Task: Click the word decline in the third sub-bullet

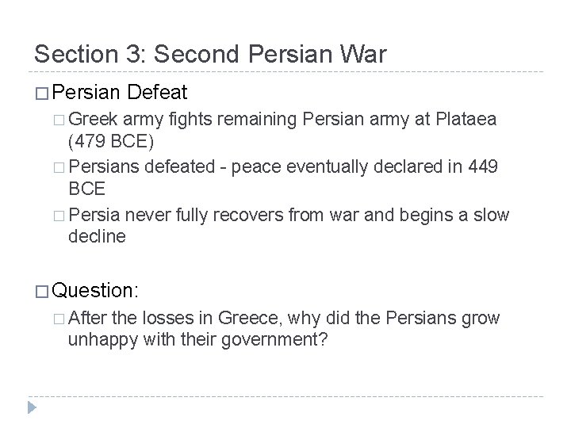Action: point(97,237)
